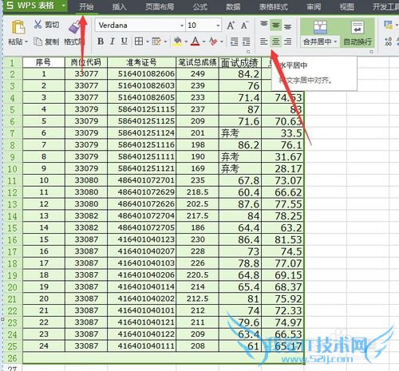Image resolution: width=399 pixels, height=371 pixels.
Task: Toggle italic formatting
Action: (113, 41)
